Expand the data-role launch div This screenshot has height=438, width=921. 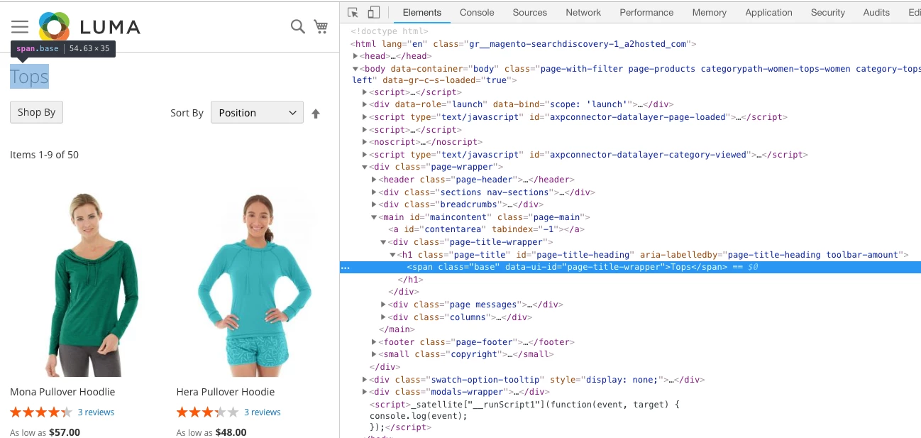pos(365,104)
